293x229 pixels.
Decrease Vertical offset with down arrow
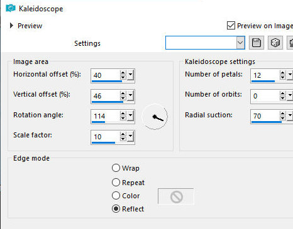coord(123,98)
